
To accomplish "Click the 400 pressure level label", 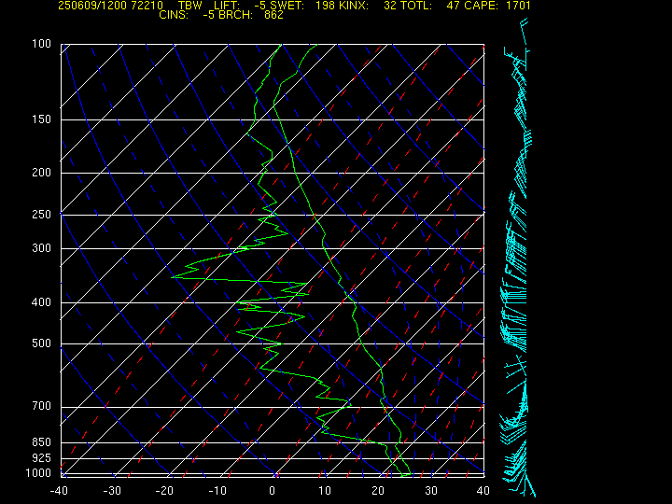I will [42, 302].
